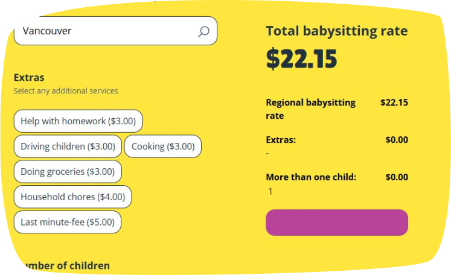Click the magnifying glass search icon

coord(203,31)
